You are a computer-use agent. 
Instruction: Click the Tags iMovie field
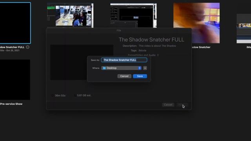[142, 51]
